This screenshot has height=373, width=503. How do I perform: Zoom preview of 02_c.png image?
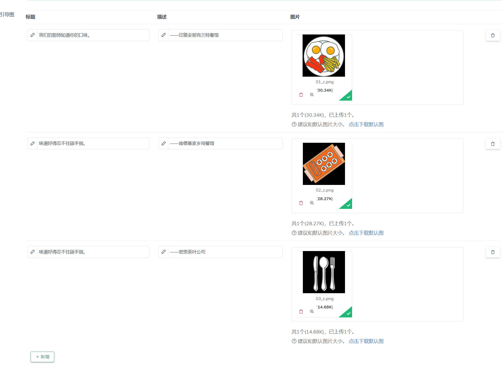pos(312,203)
